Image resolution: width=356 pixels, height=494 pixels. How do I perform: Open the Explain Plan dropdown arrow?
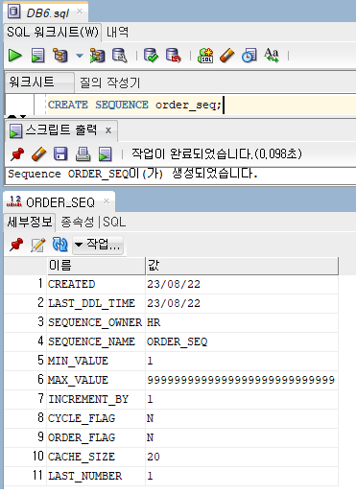coord(80,56)
